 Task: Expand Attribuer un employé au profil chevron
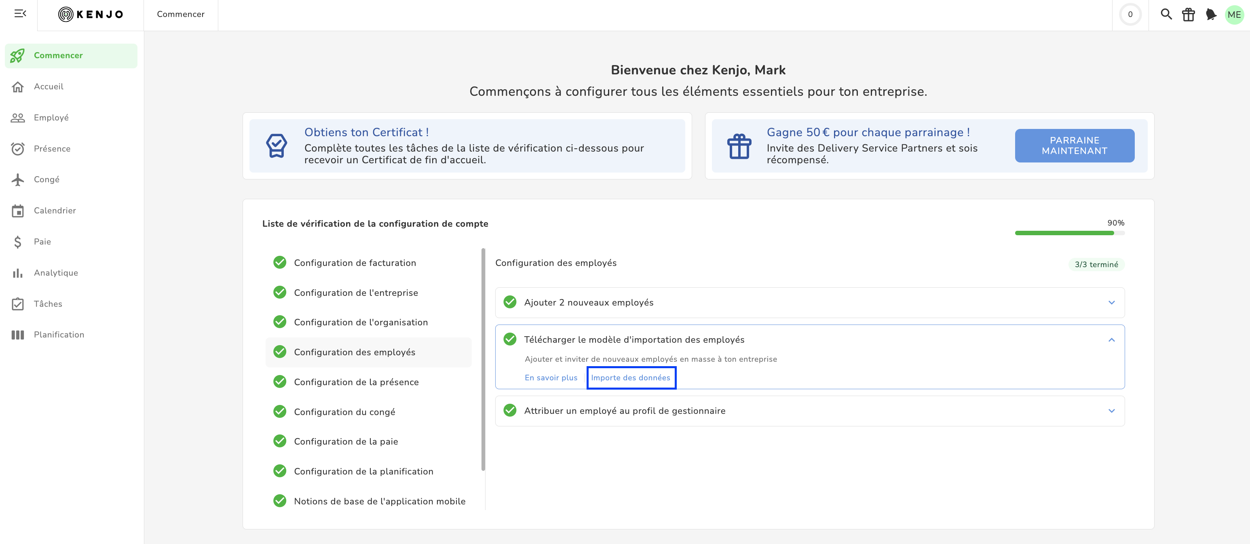pyautogui.click(x=1111, y=411)
